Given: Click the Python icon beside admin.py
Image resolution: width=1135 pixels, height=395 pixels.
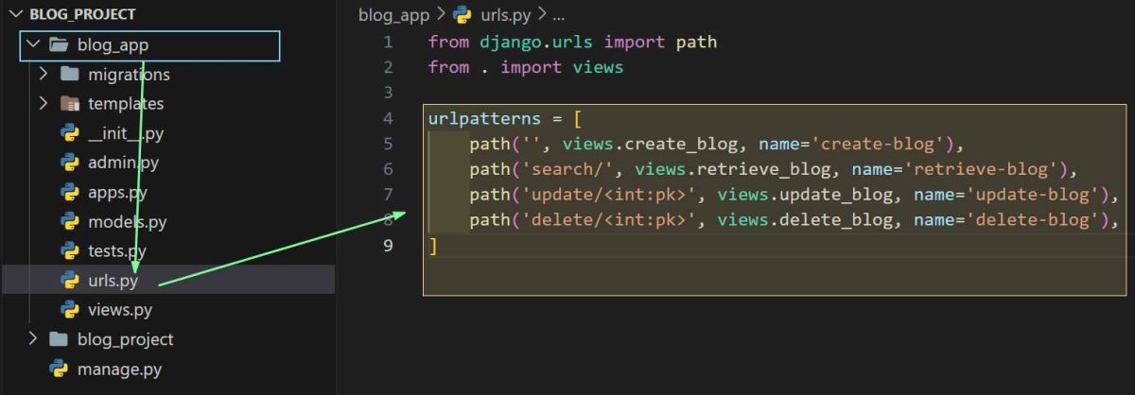Looking at the screenshot, I should pyautogui.click(x=69, y=162).
